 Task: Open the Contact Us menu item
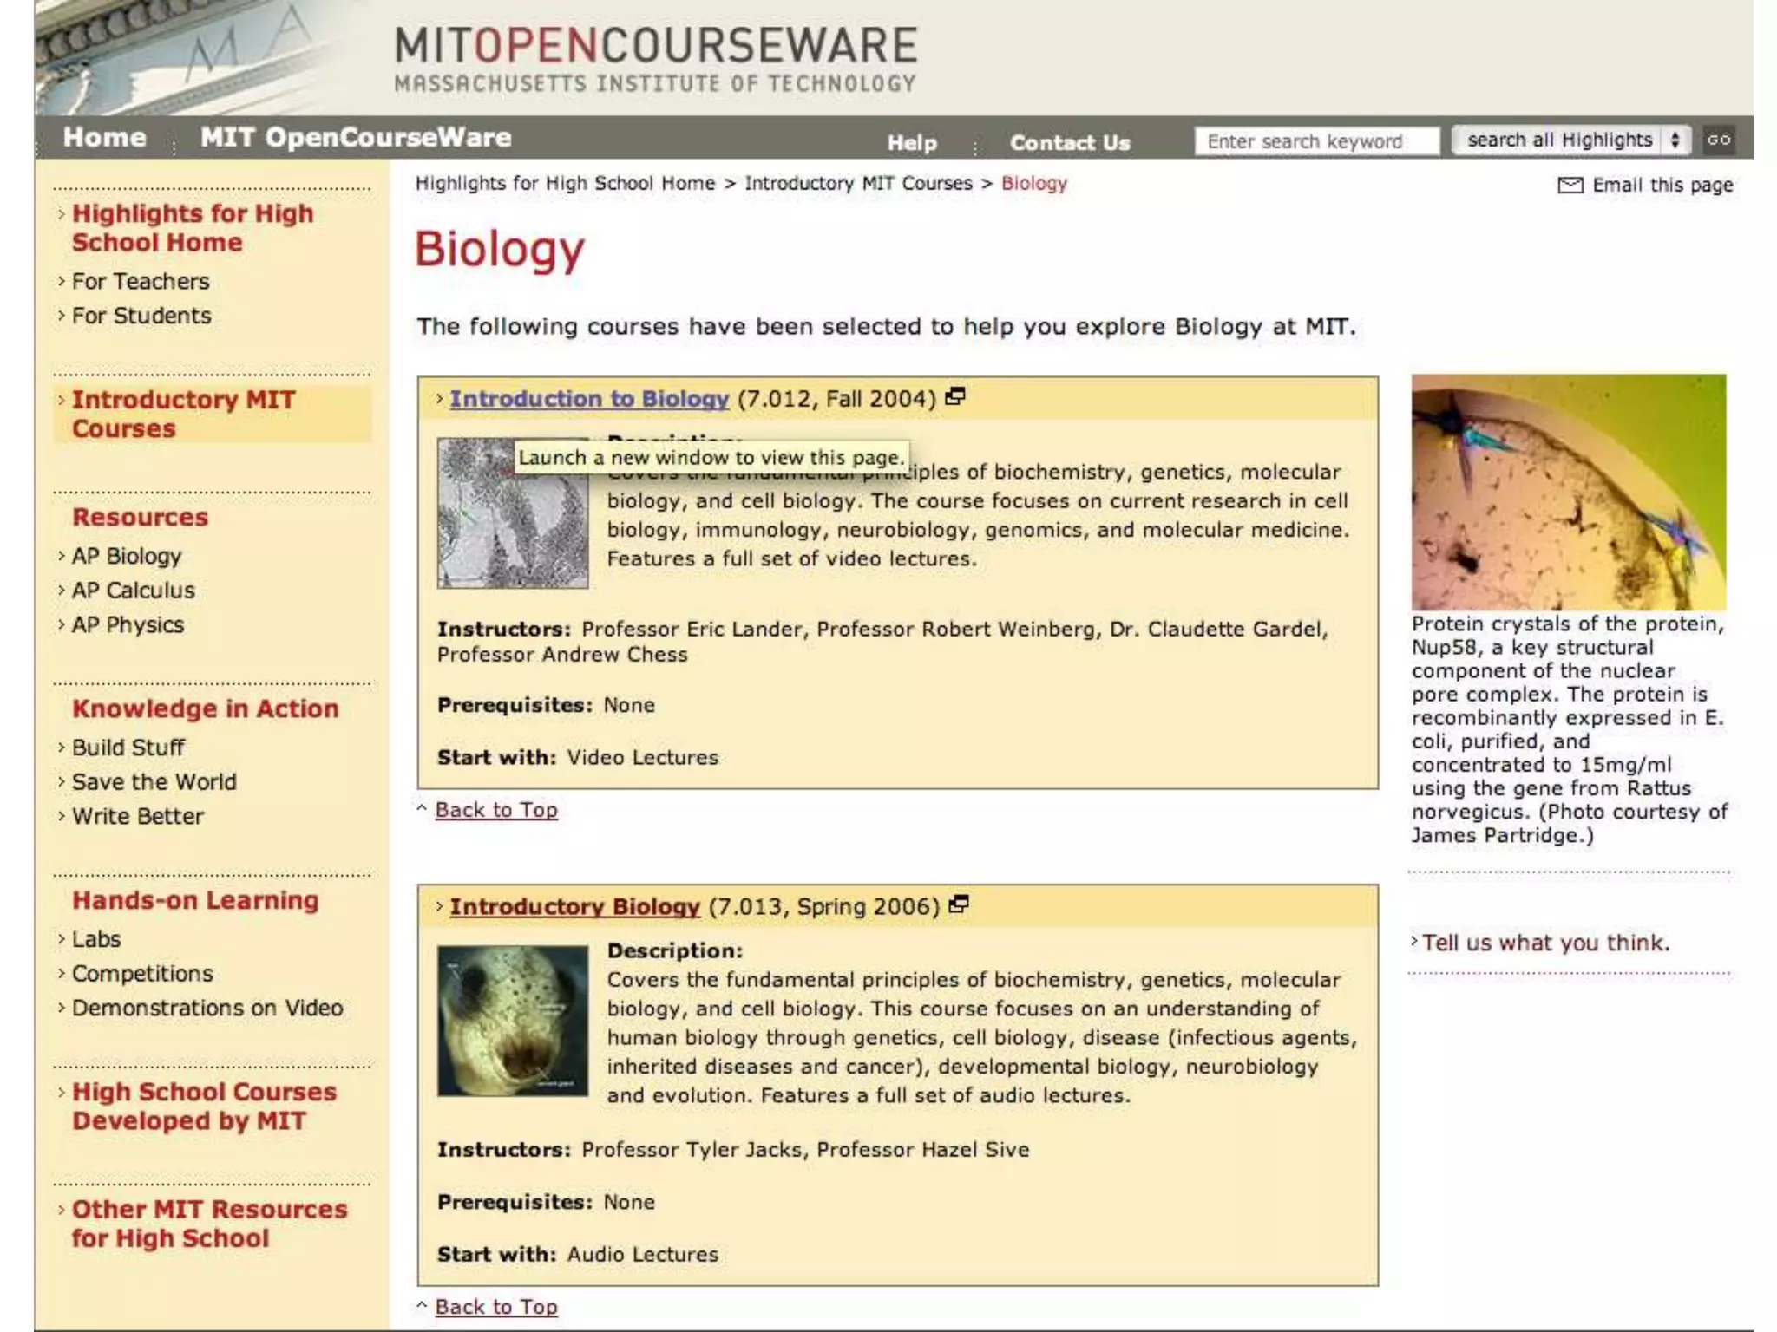point(1069,142)
